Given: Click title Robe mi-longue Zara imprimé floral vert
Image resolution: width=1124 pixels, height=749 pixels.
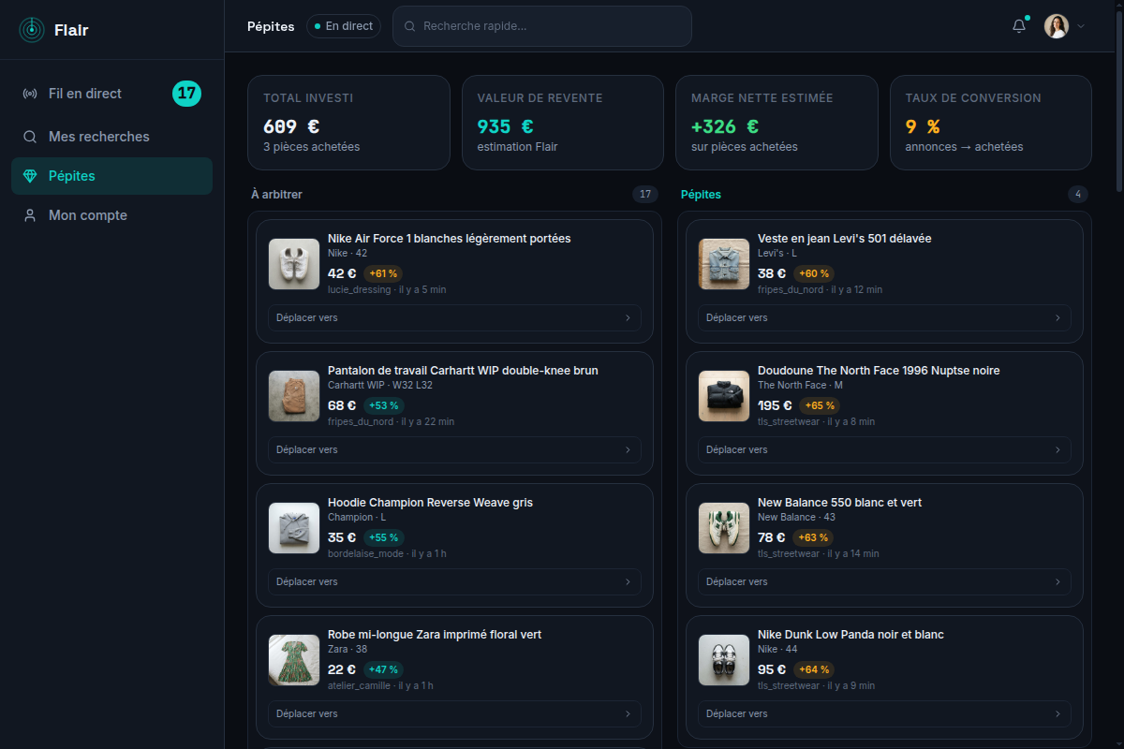Looking at the screenshot, I should (435, 635).
